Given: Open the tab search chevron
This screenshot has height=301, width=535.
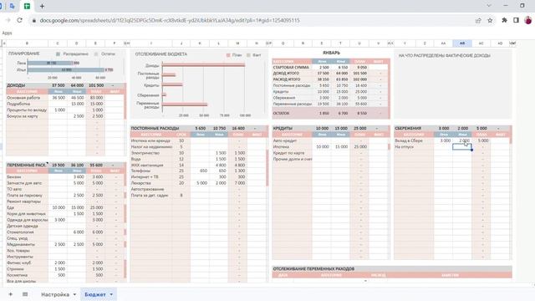Looking at the screenshot, I should (x=489, y=6).
